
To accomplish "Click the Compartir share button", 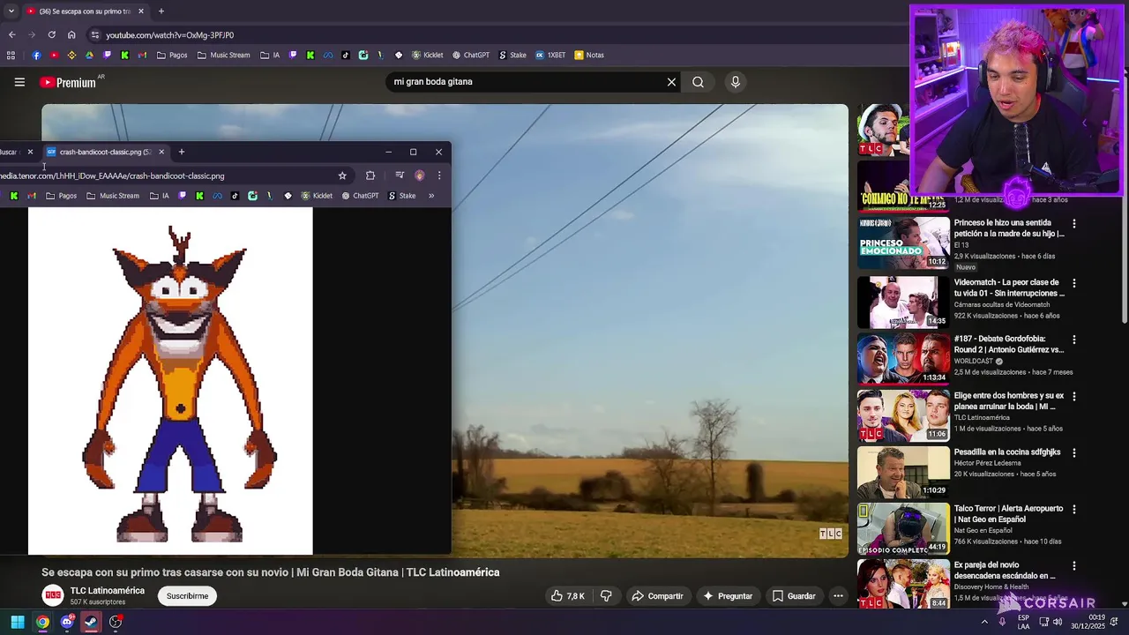I will click(657, 596).
